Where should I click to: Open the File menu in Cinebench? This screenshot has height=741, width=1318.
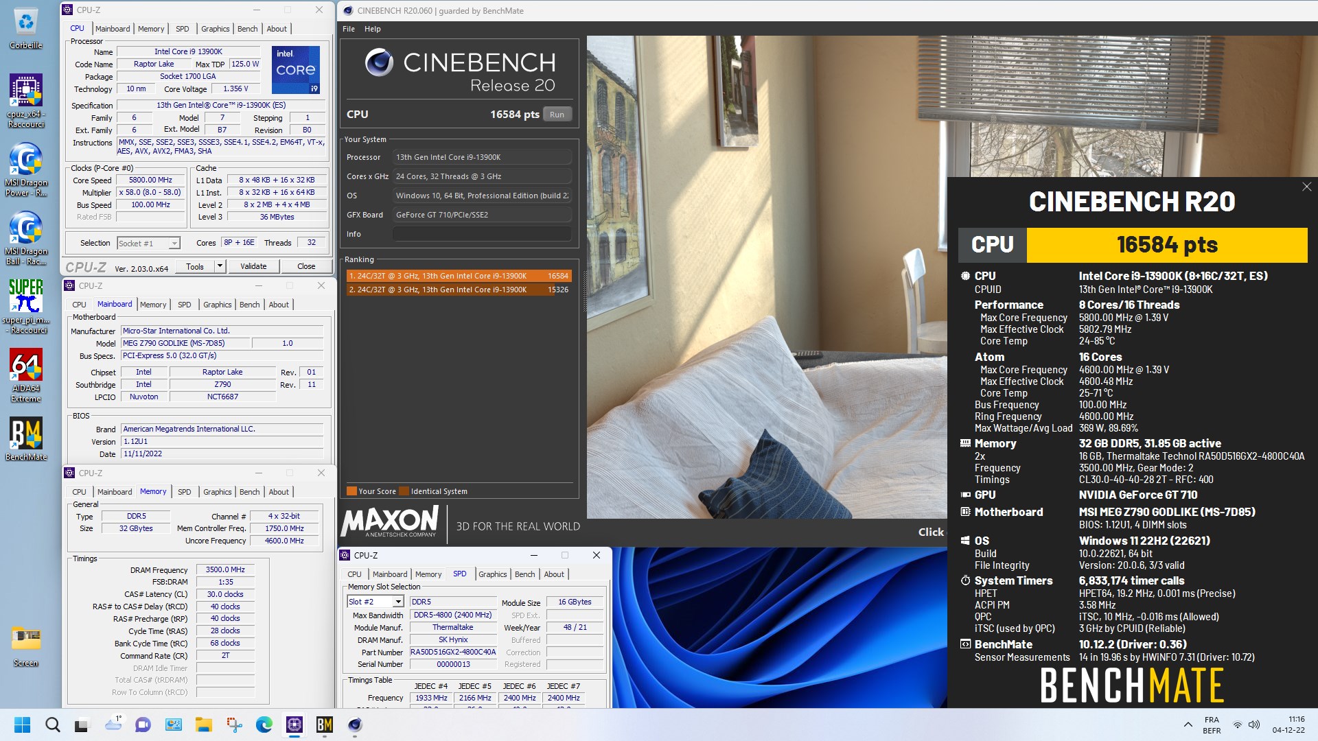coord(349,29)
